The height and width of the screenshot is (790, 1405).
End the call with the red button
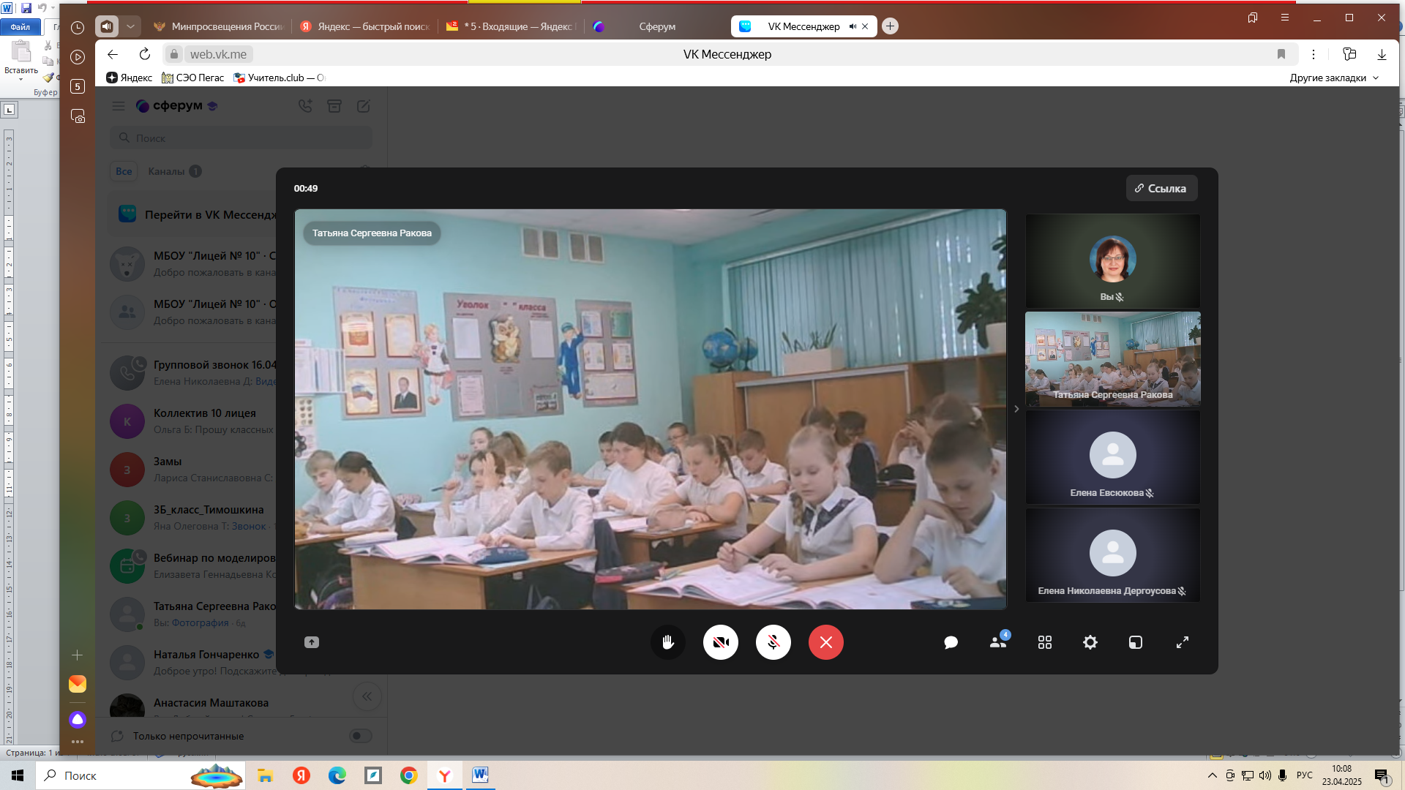pos(826,642)
